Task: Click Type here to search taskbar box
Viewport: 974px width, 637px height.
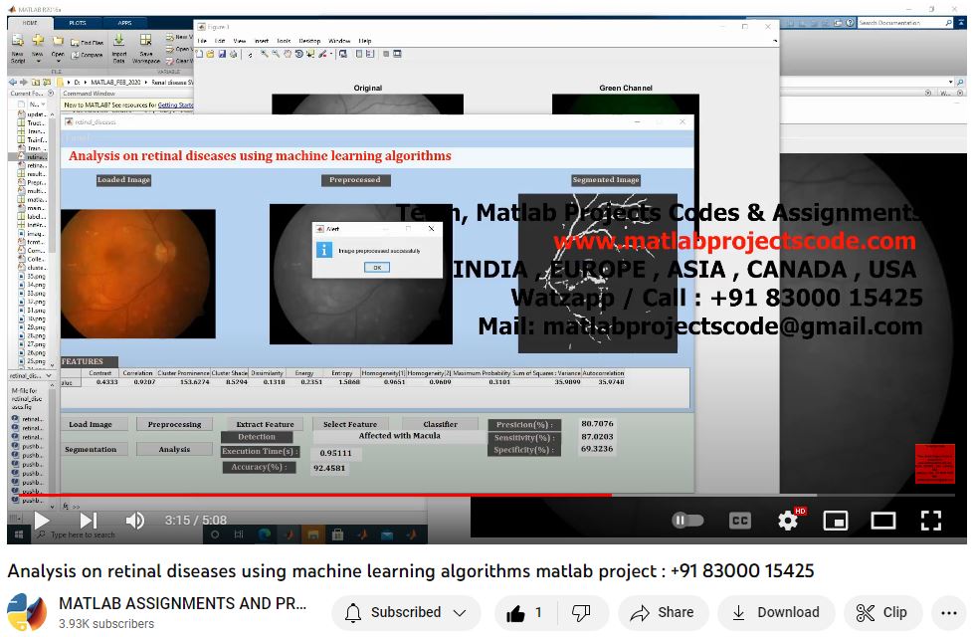Action: [x=116, y=534]
